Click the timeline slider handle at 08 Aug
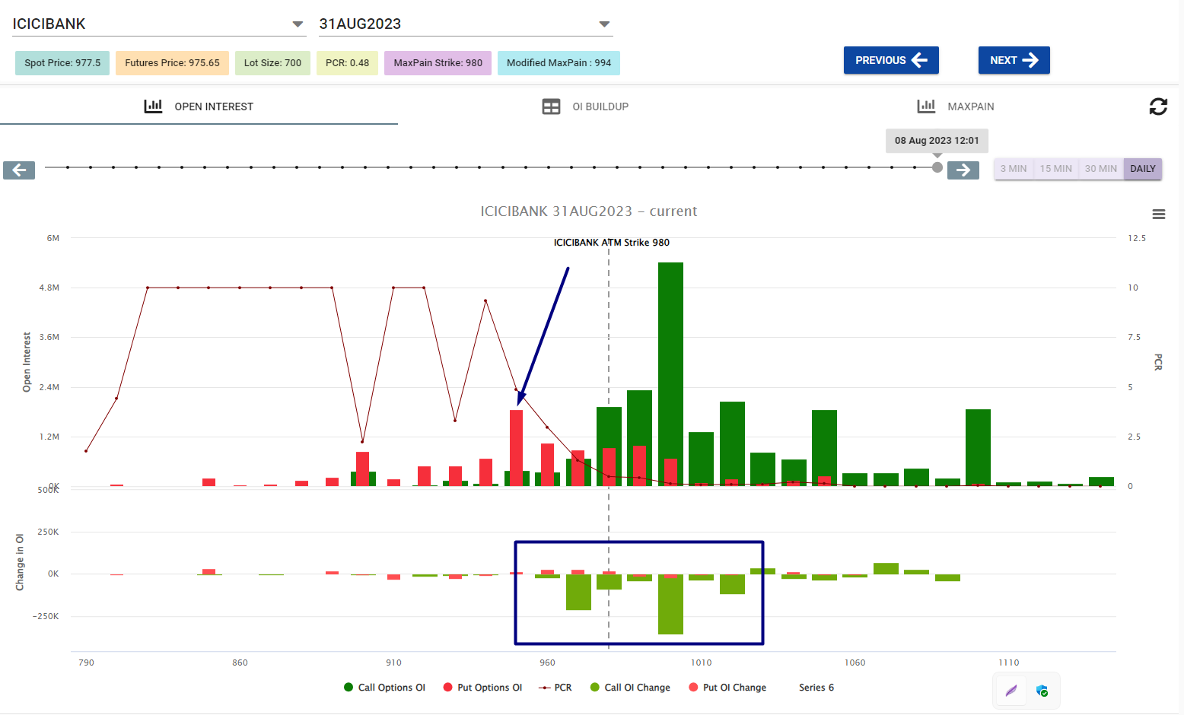This screenshot has height=715, width=1184. (x=937, y=167)
